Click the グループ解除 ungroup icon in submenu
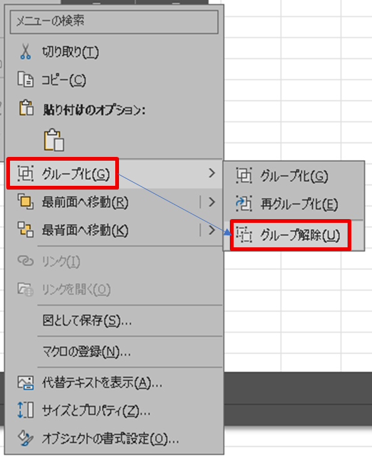 pyautogui.click(x=244, y=235)
